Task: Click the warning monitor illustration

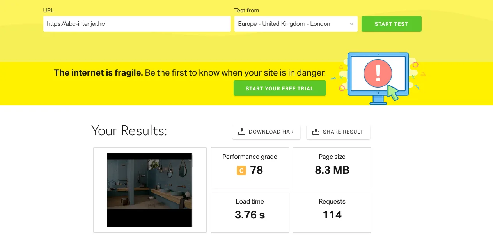Action: click(x=378, y=78)
